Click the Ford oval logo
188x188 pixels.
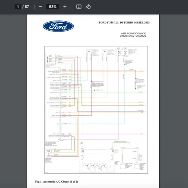(58, 26)
